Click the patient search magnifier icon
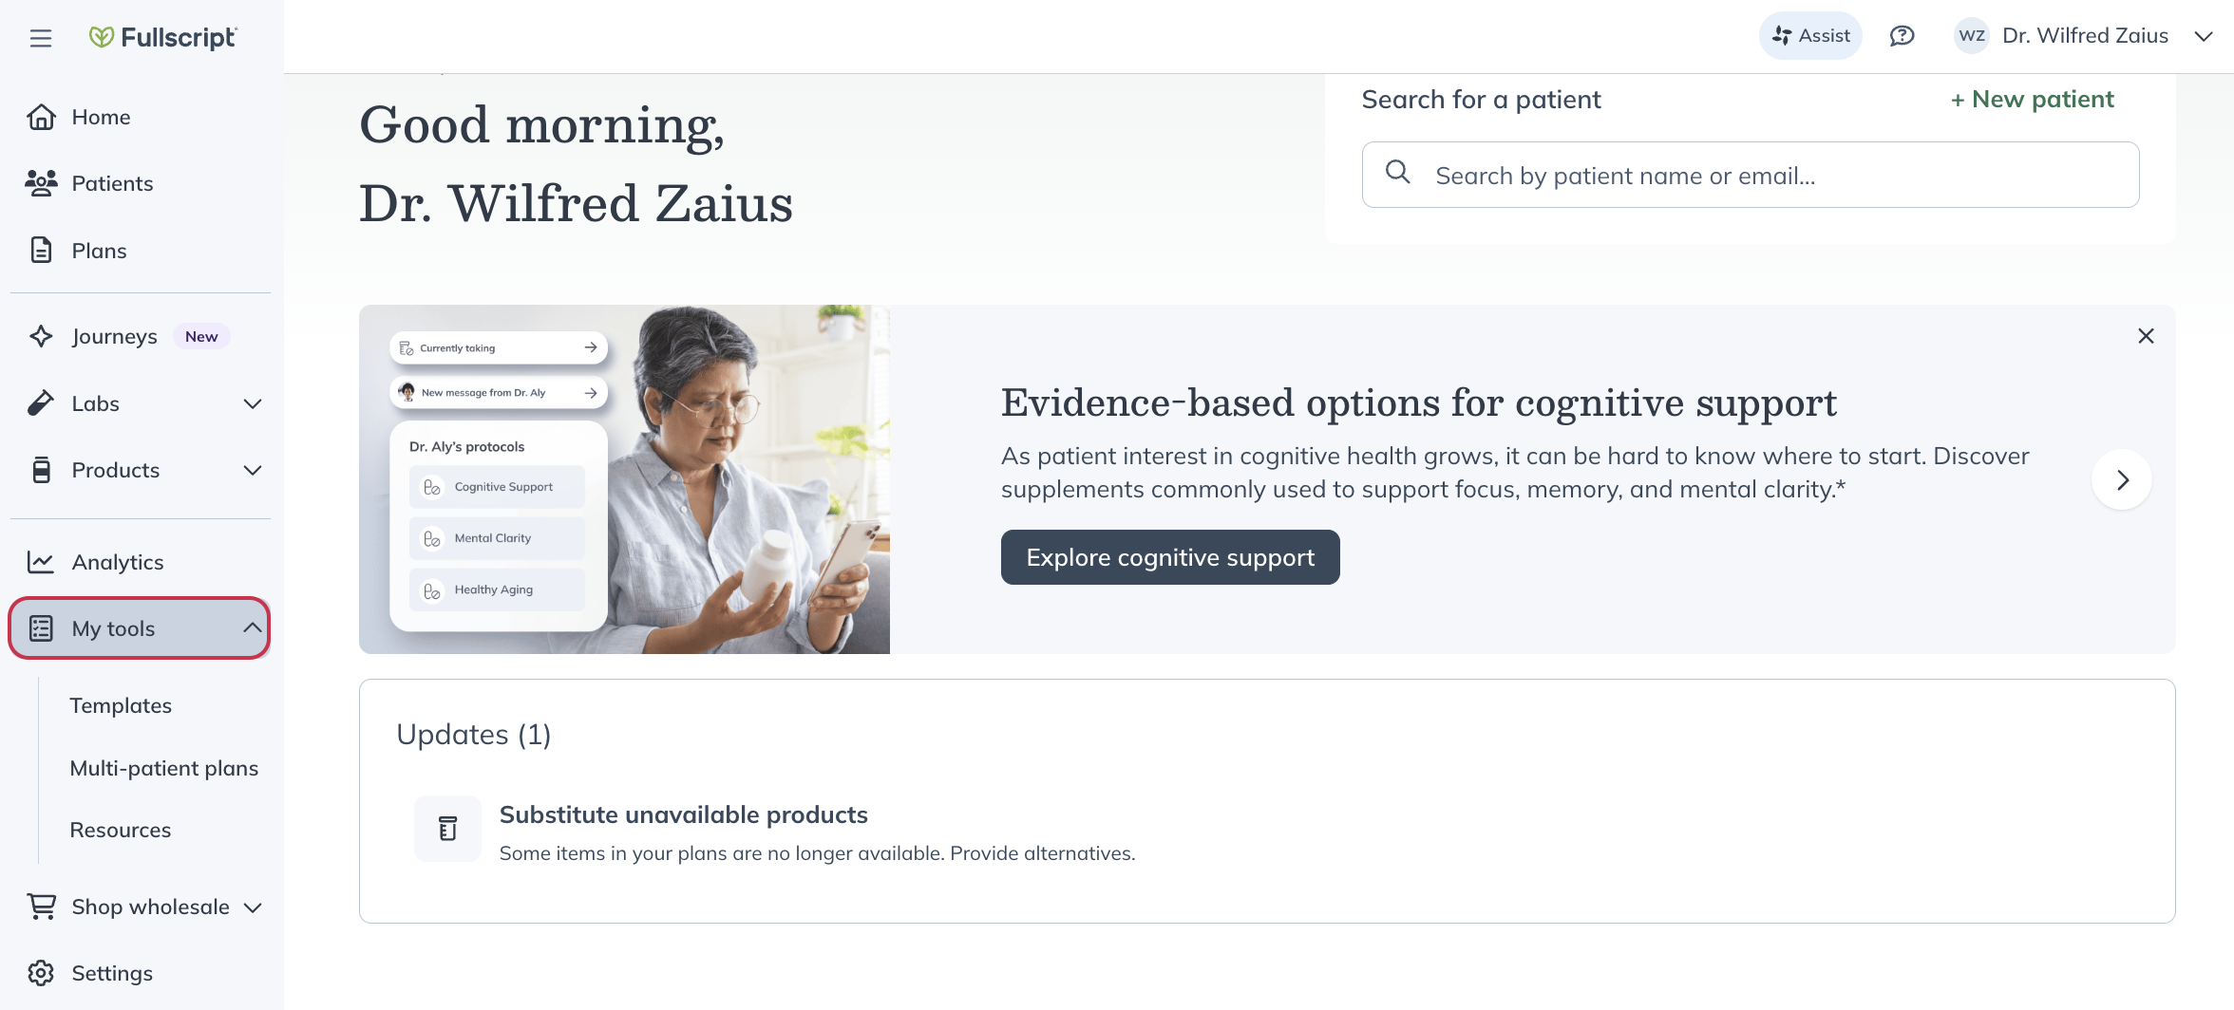Image resolution: width=2234 pixels, height=1010 pixels. (1398, 174)
